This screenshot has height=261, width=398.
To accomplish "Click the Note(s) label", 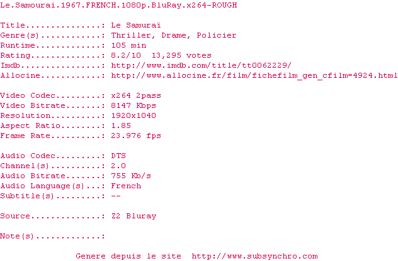I will [x=17, y=236].
